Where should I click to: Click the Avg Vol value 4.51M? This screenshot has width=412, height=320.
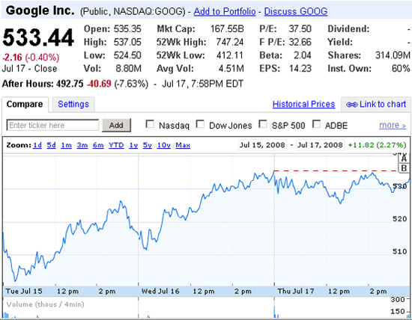(231, 69)
